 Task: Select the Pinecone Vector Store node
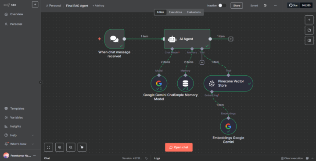click(228, 84)
